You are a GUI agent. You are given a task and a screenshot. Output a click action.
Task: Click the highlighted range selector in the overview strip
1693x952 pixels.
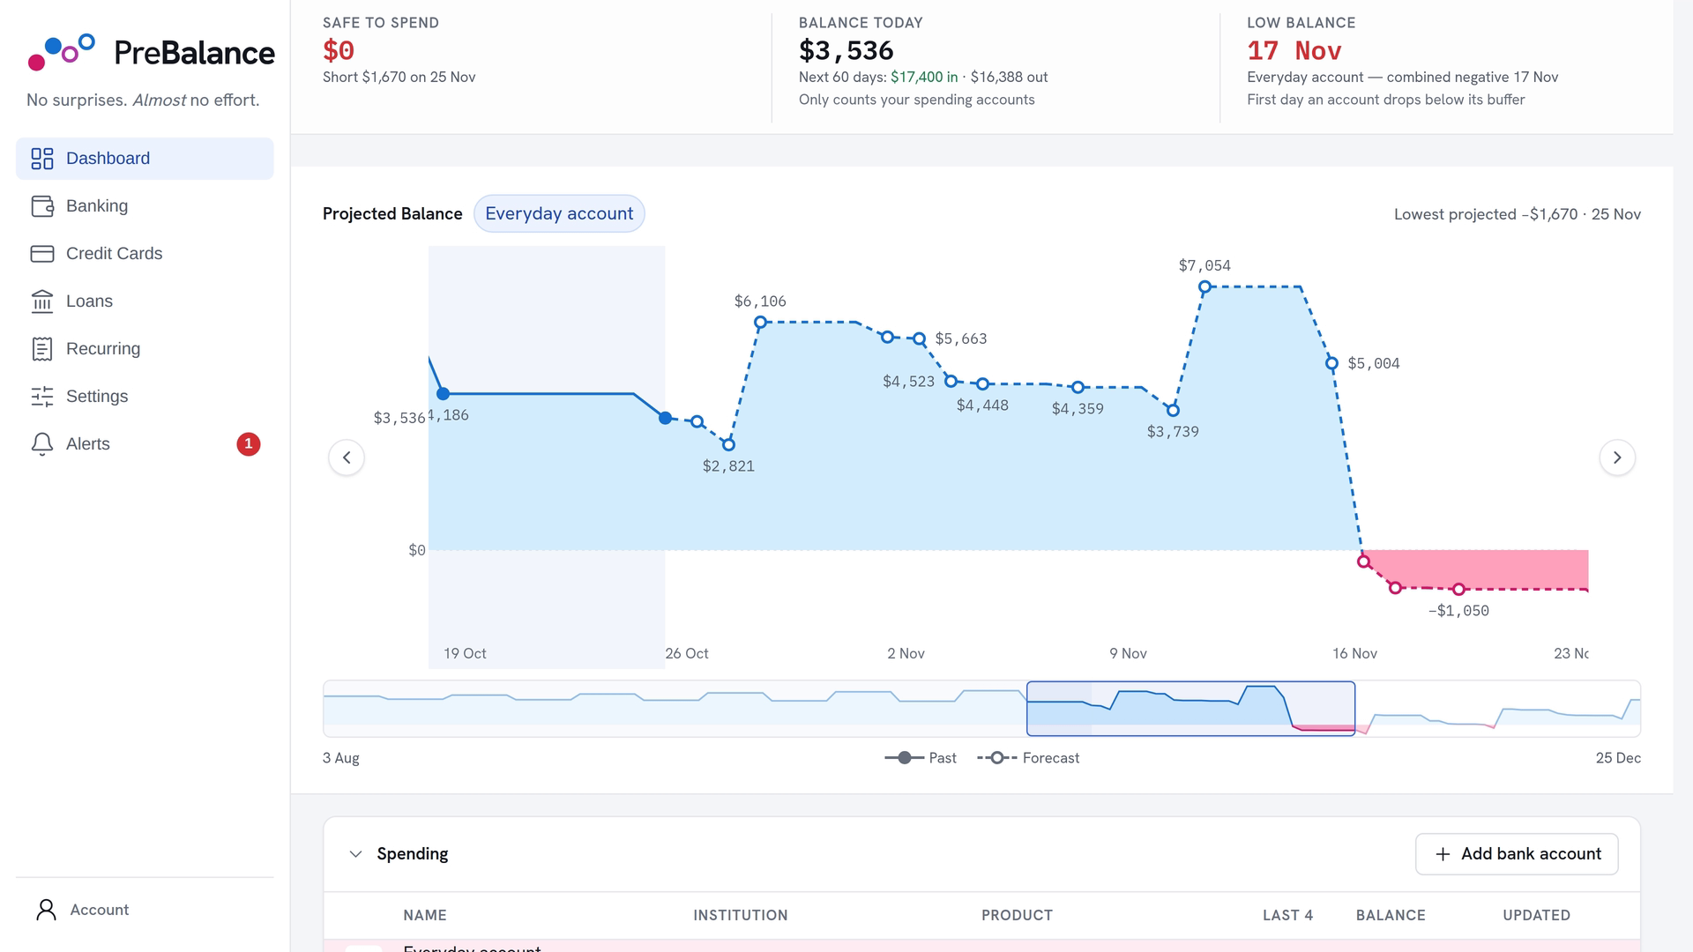1190,708
